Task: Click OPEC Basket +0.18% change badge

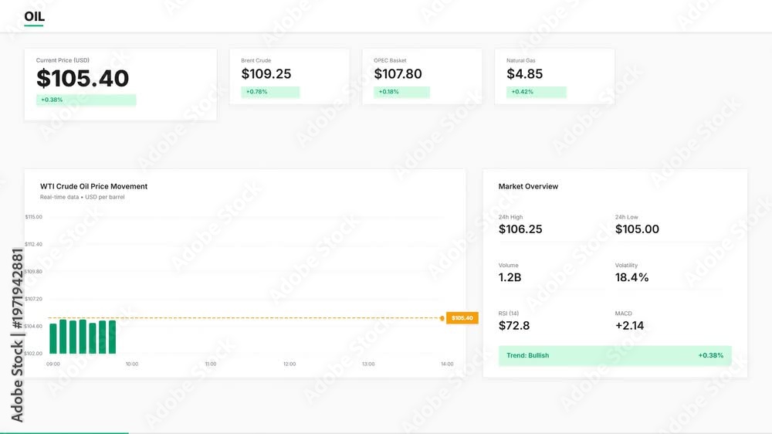Action: (401, 92)
